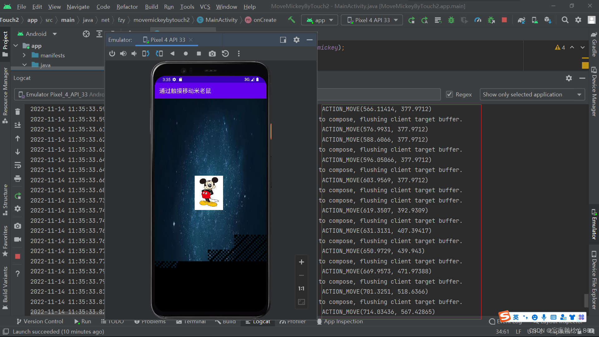Raise emulator volume with speaker-up icon
Screen dimensions: 599x337
tap(123, 54)
